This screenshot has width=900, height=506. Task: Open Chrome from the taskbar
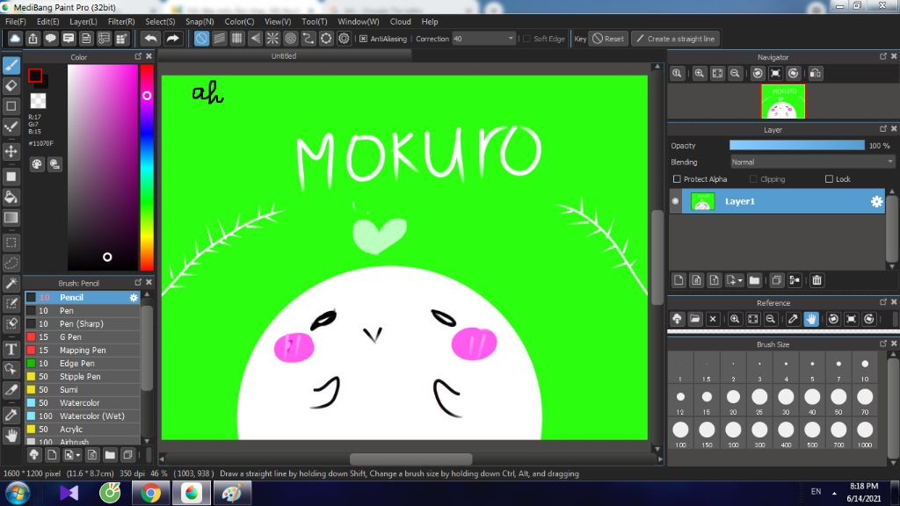[x=150, y=493]
